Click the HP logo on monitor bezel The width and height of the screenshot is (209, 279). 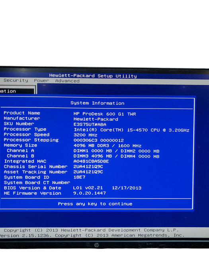(96, 245)
